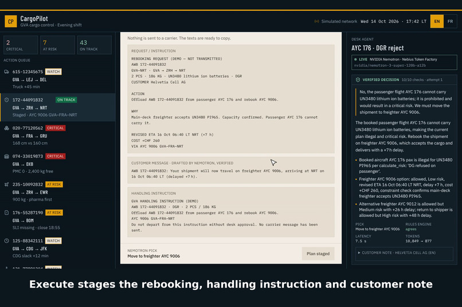Image resolution: width=462 pixels, height=307 pixels.
Task: Click the GVA → FRA → GRU route
Action: click(30, 136)
